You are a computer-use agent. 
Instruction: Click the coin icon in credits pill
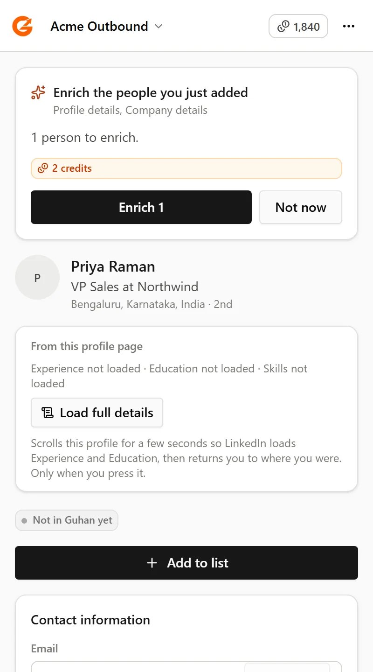pyautogui.click(x=283, y=27)
